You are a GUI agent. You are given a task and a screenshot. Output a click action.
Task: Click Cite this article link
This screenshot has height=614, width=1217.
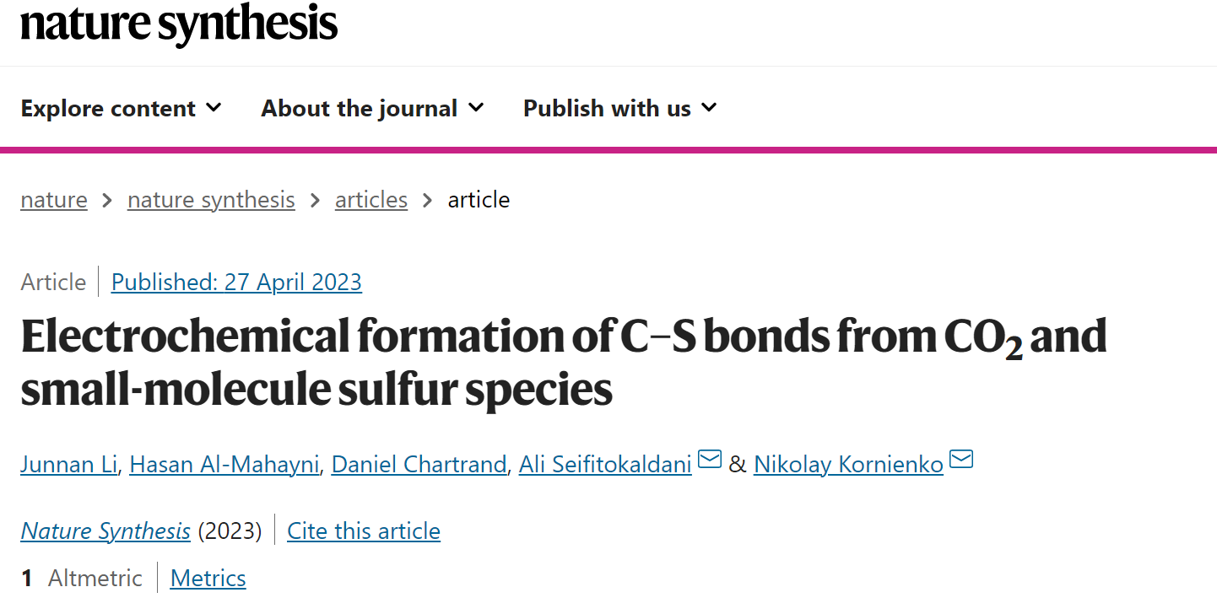pyautogui.click(x=364, y=531)
